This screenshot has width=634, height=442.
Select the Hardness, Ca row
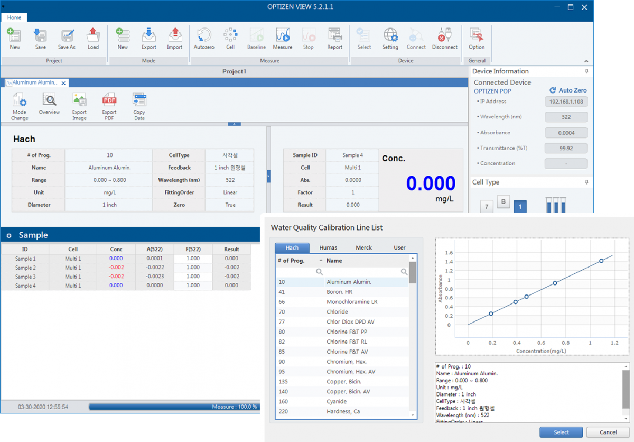pyautogui.click(x=343, y=411)
